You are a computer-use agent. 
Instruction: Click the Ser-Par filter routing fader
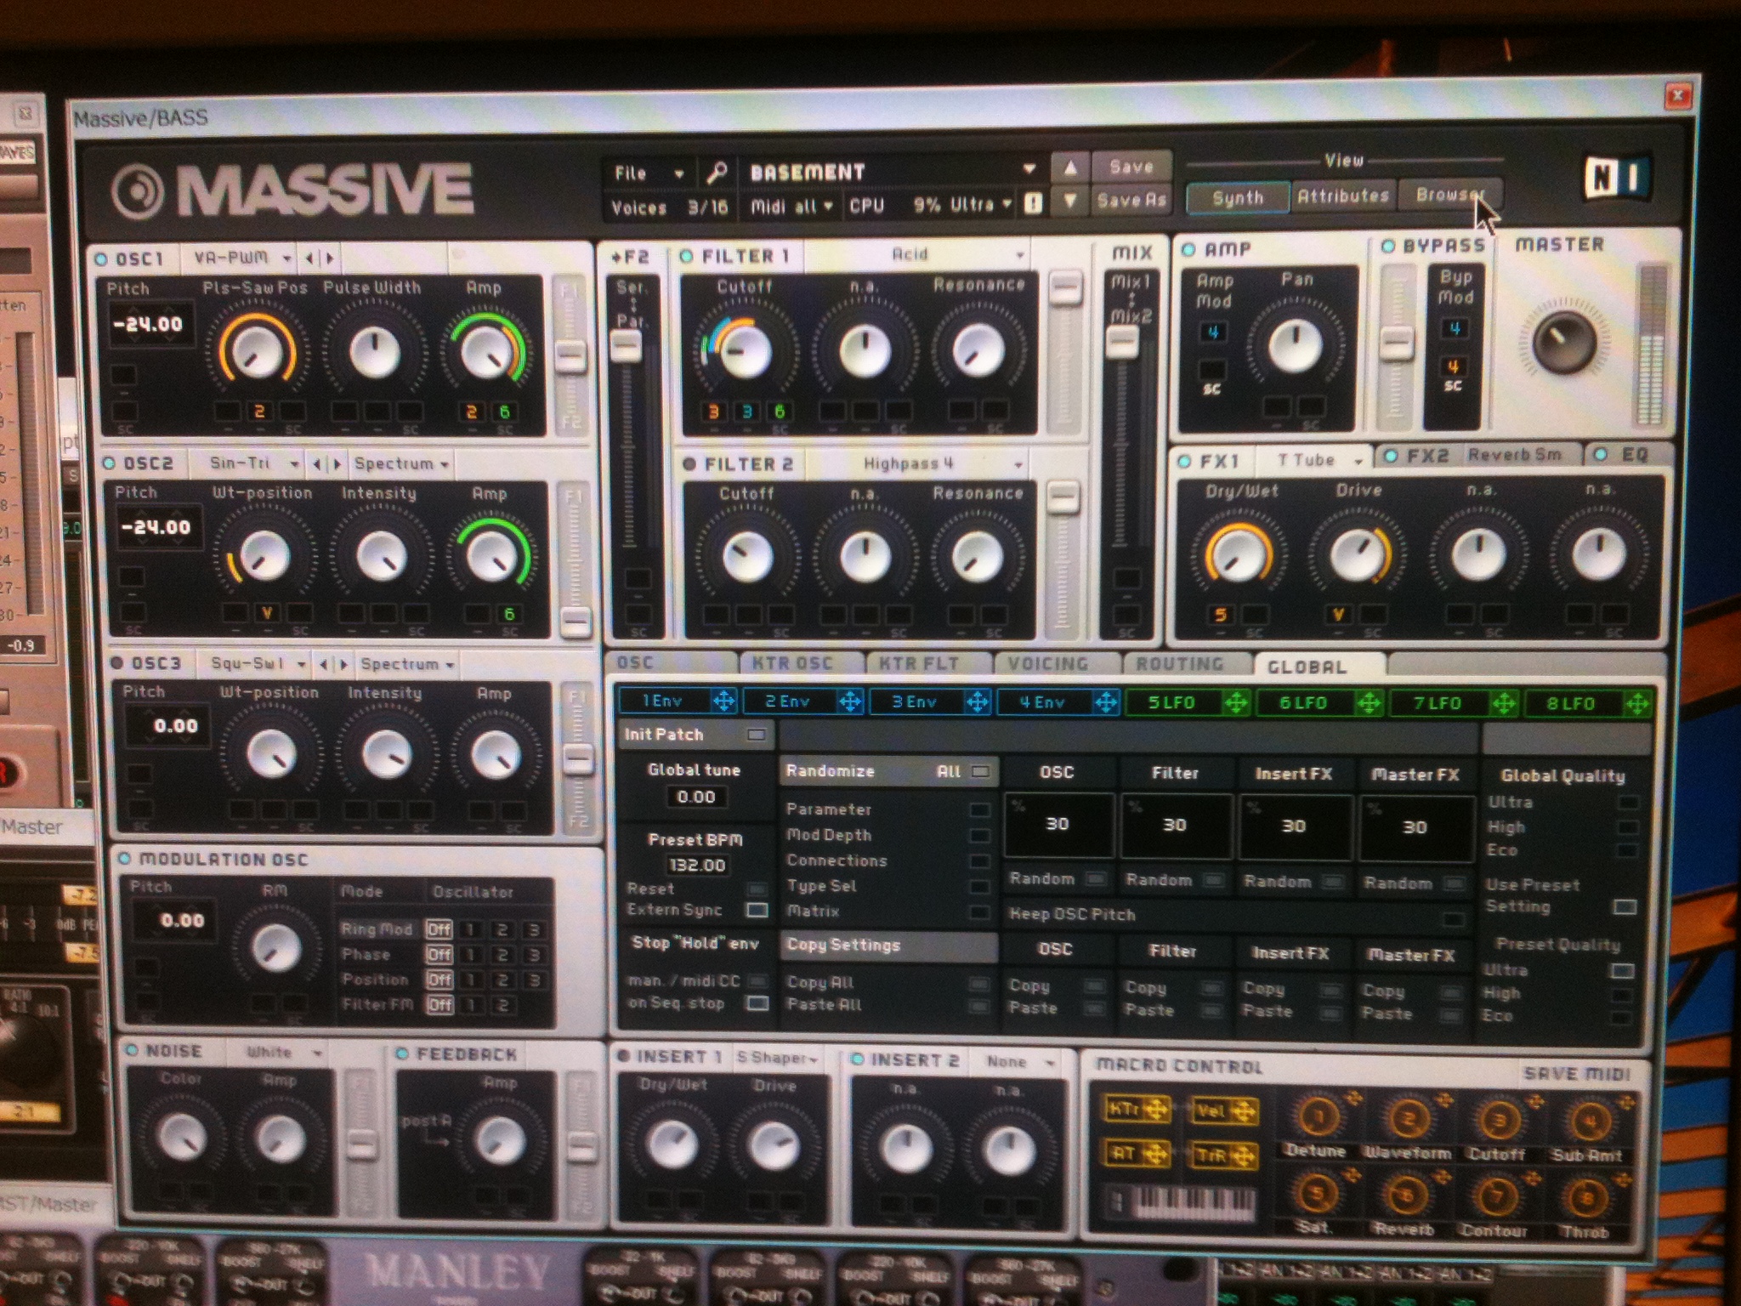pos(627,345)
